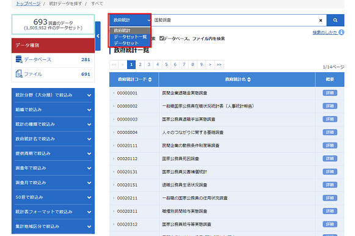Screen dimensions: 355x236
Task: Open 詳細 for row 00000003
Action: pos(330,119)
